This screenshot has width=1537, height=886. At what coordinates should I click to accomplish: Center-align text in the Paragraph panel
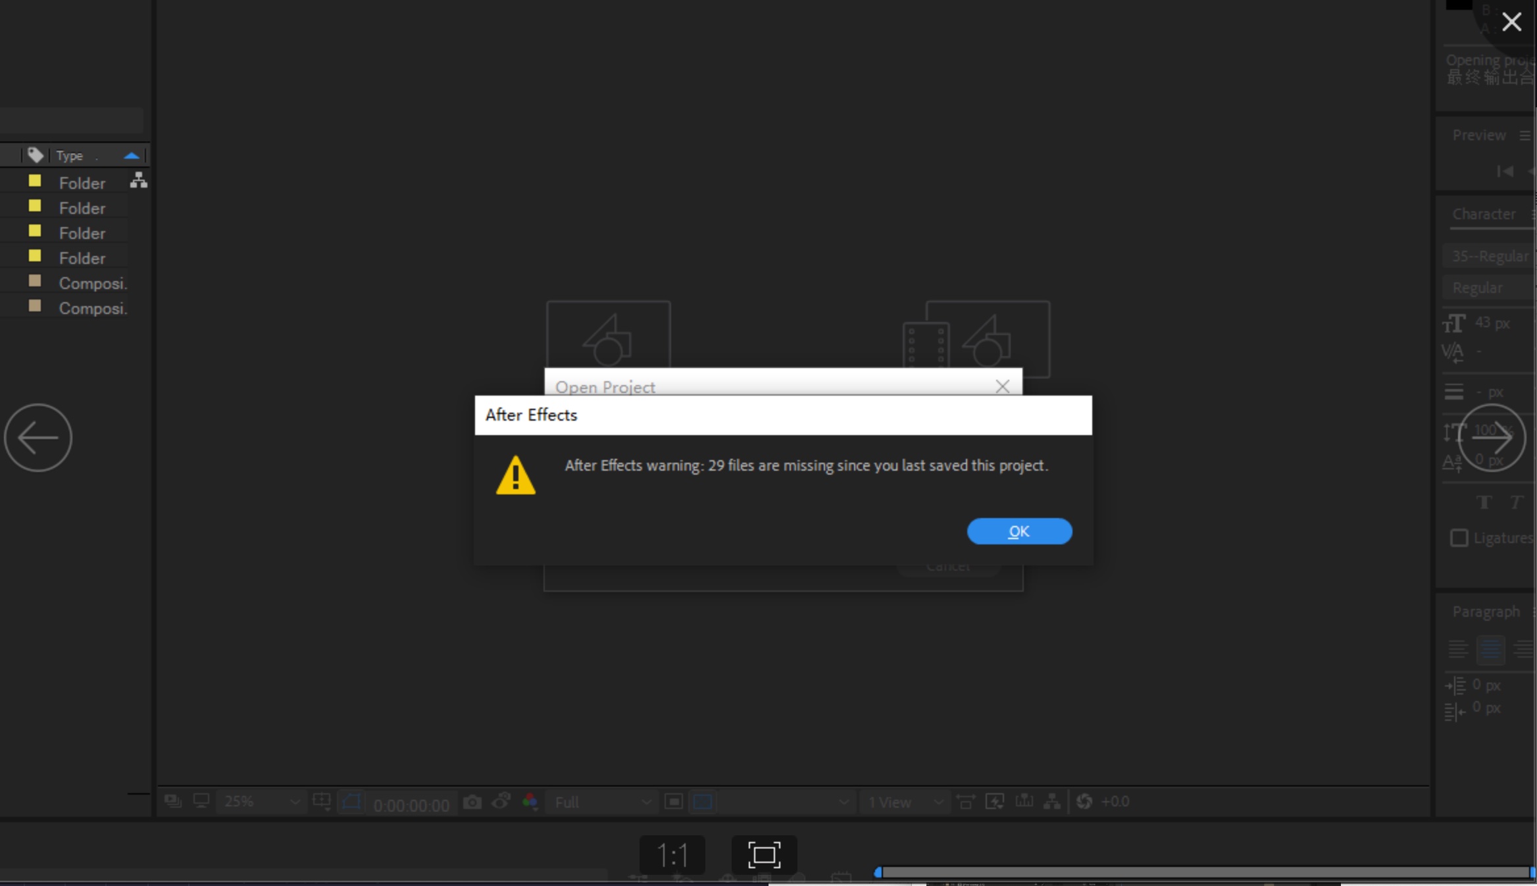[x=1490, y=649]
